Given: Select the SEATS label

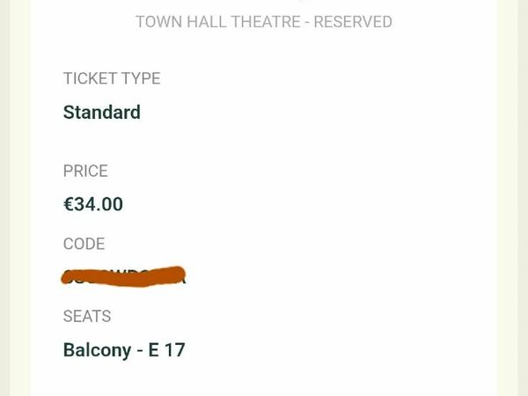Looking at the screenshot, I should [x=87, y=316].
